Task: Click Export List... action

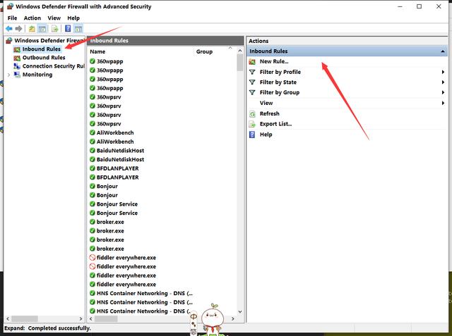Action: (275, 124)
